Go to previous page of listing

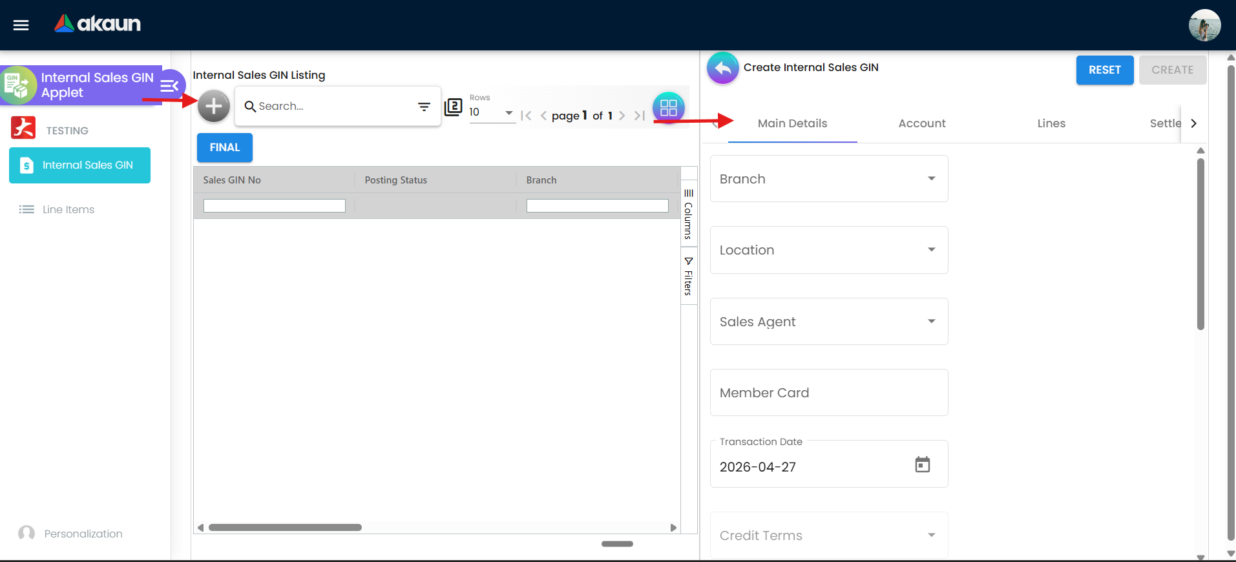coord(543,116)
